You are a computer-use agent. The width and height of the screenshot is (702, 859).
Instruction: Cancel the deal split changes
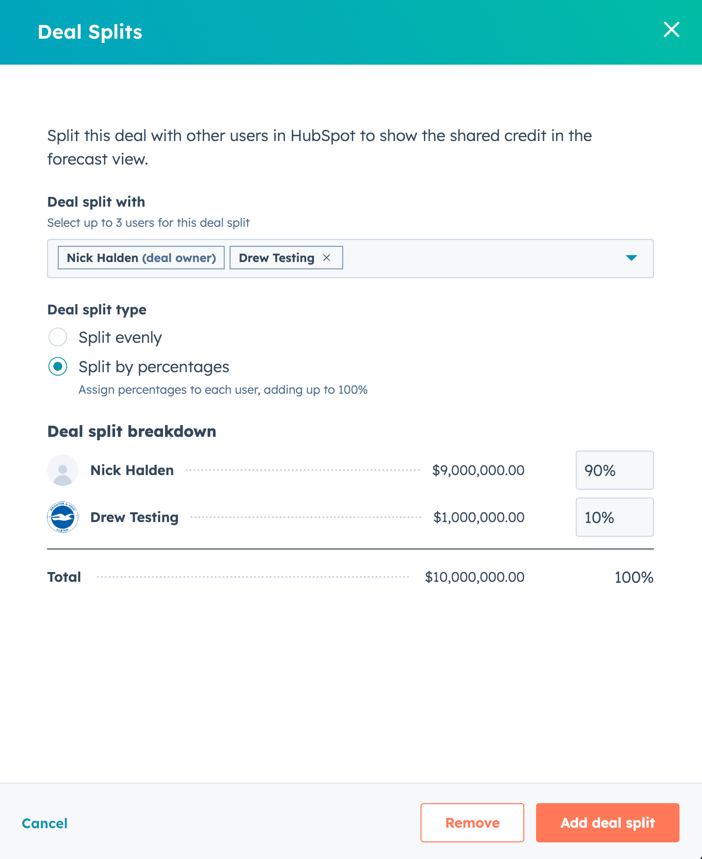45,823
